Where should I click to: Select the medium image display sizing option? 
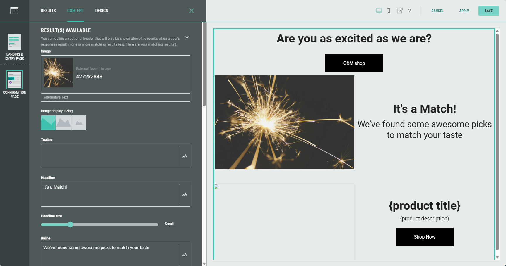tap(64, 123)
